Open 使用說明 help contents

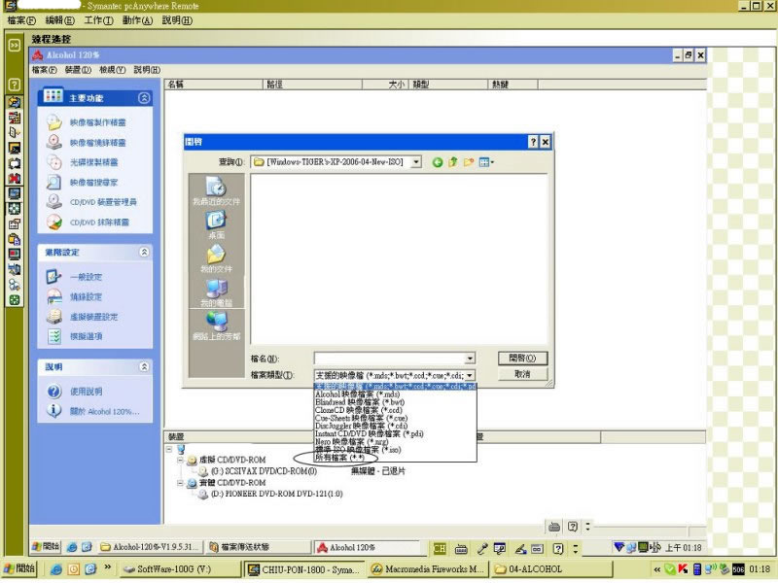point(86,392)
